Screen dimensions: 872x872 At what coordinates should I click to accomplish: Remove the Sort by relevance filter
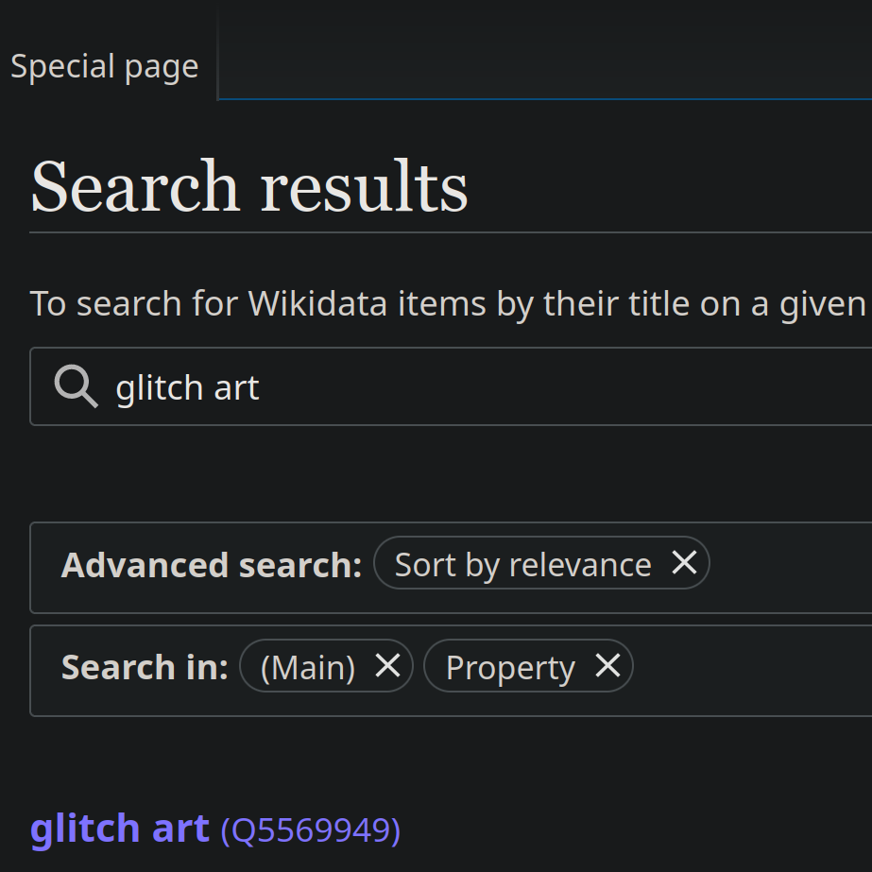pyautogui.click(x=683, y=563)
